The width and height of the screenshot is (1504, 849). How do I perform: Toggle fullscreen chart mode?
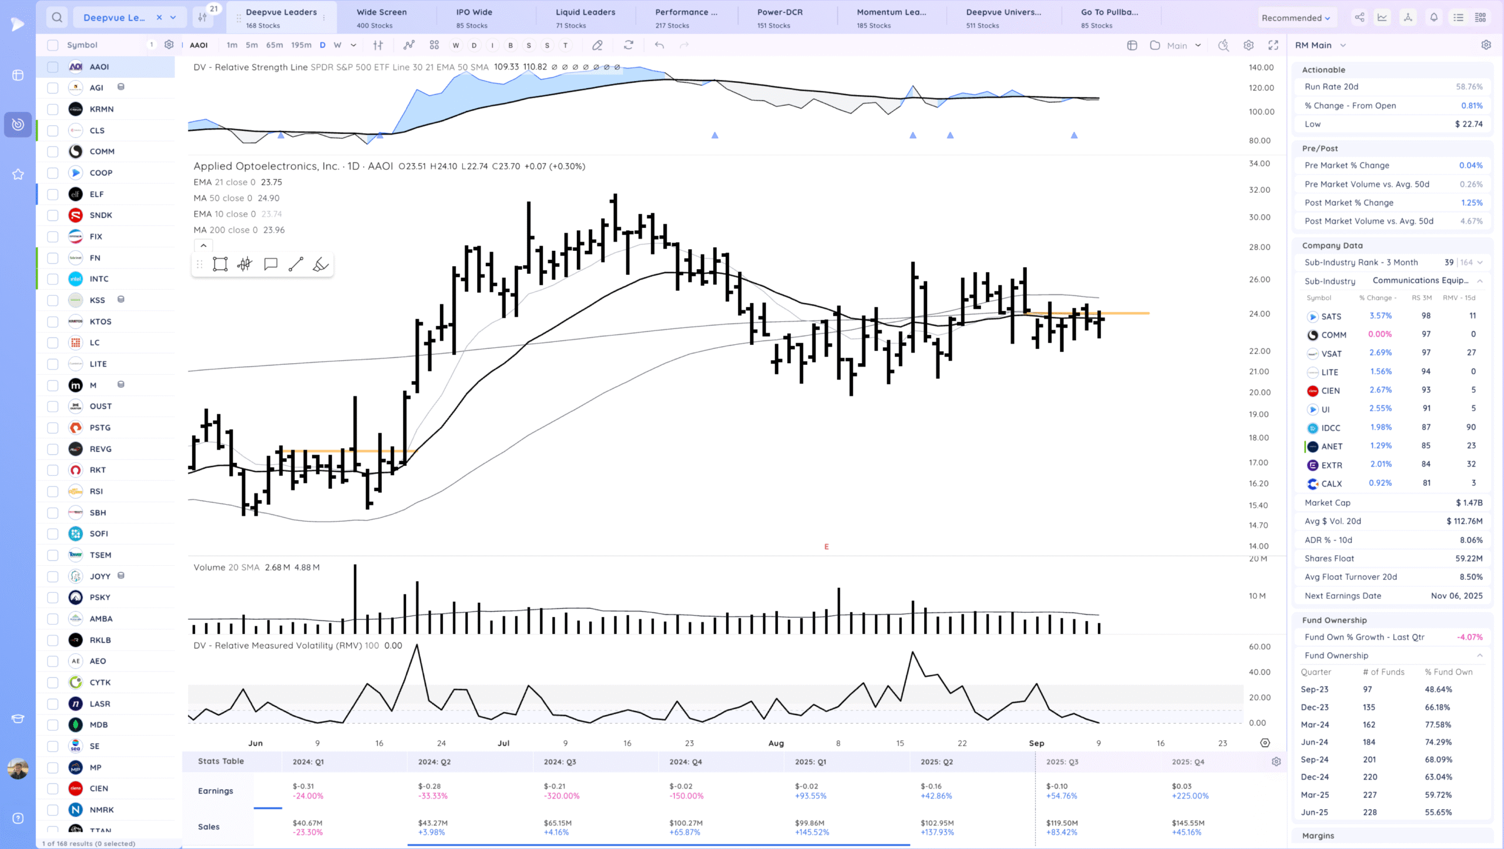[1273, 45]
